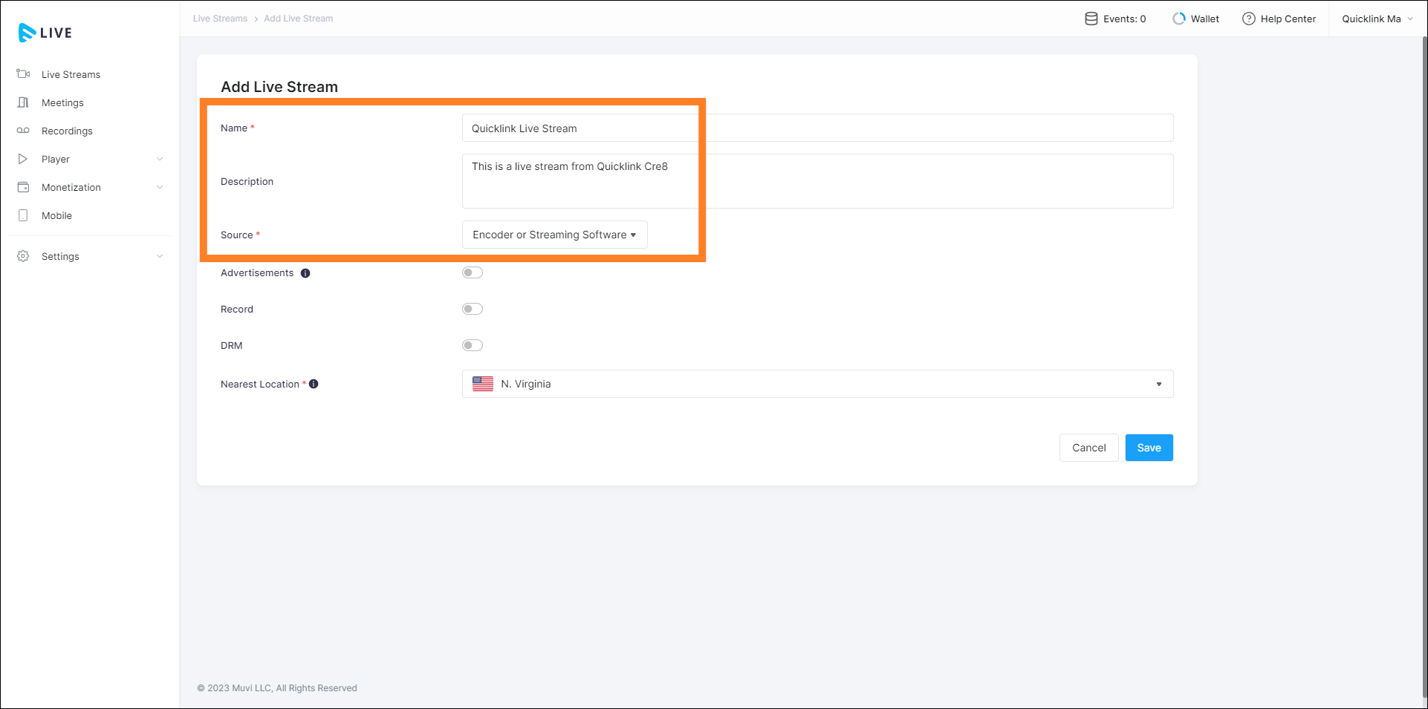Click the Nearest Location info icon
This screenshot has height=709, width=1428.
pyautogui.click(x=314, y=384)
